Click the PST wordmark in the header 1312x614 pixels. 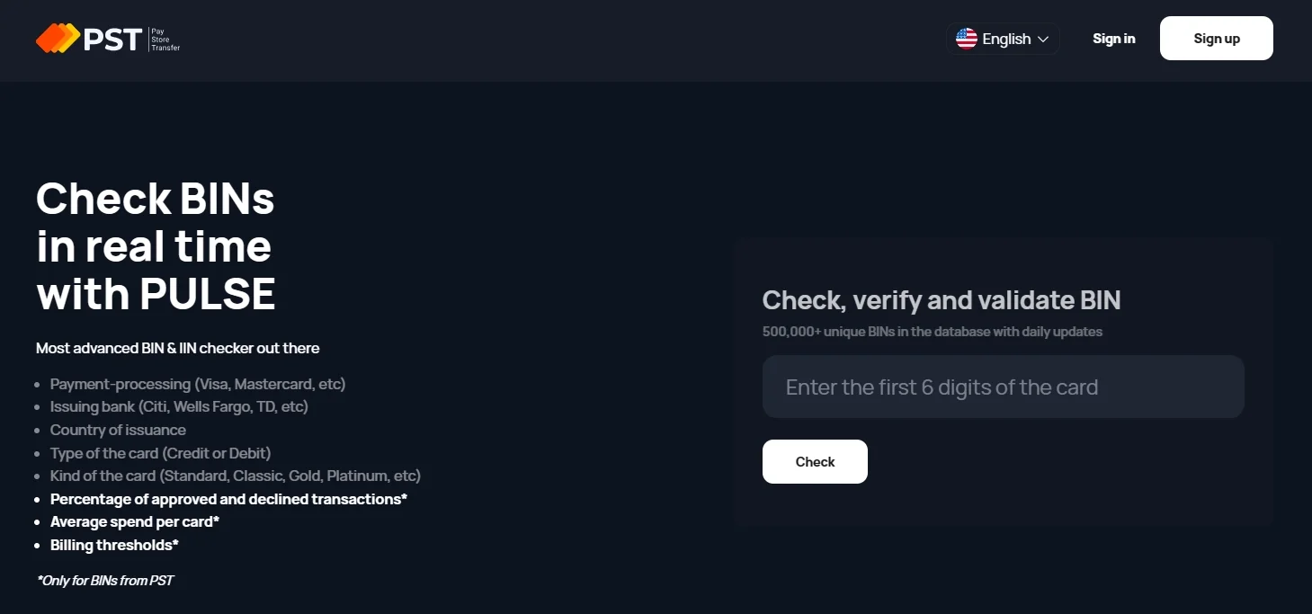[x=112, y=38]
